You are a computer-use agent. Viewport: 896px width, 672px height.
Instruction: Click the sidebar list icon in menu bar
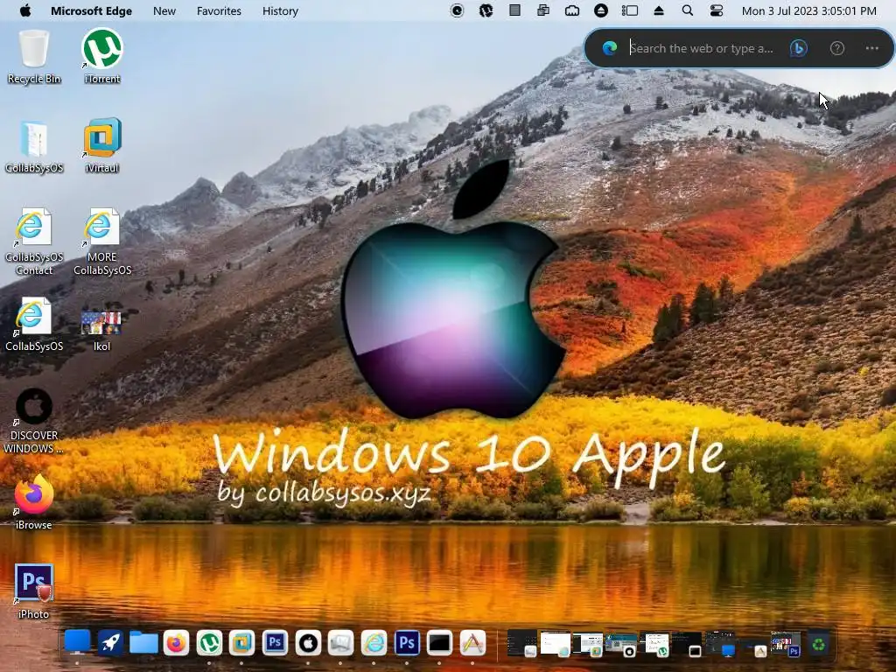point(630,10)
